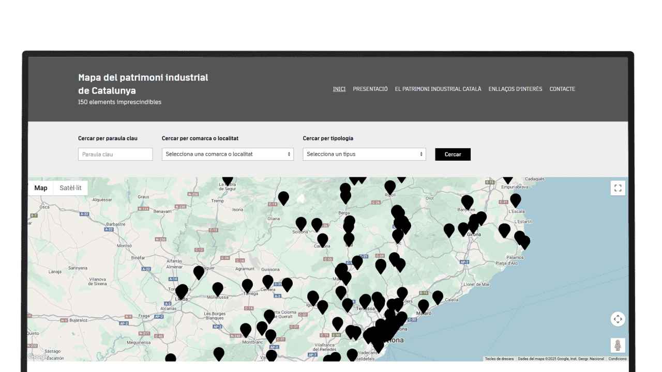Open the comarca o localitat dropdown
The width and height of the screenshot is (662, 372).
coord(228,154)
